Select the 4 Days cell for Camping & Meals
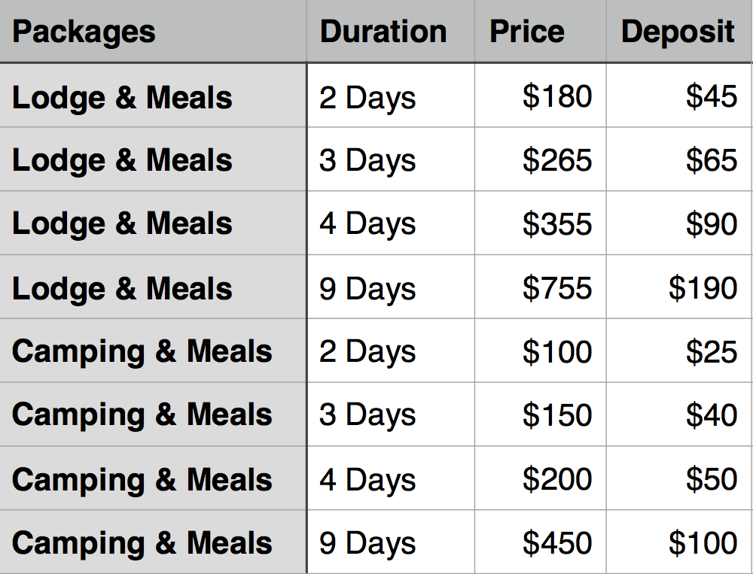 click(x=390, y=478)
